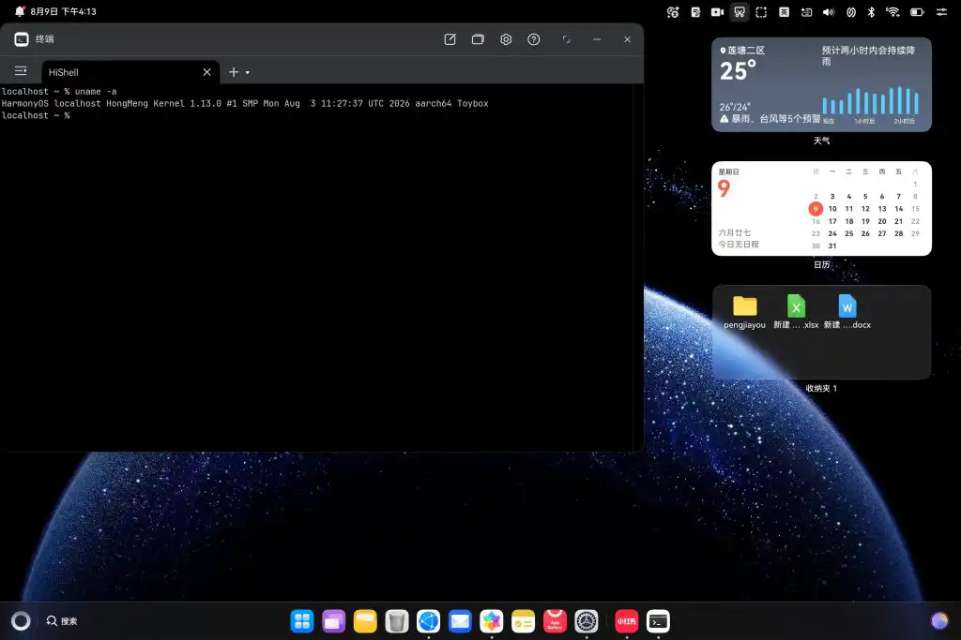Click the highlighted date 9 in calendar
The width and height of the screenshot is (961, 640).
click(816, 209)
